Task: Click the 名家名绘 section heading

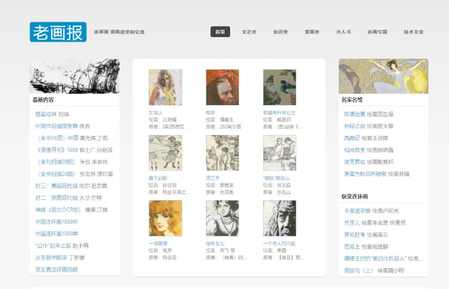Action: point(352,100)
